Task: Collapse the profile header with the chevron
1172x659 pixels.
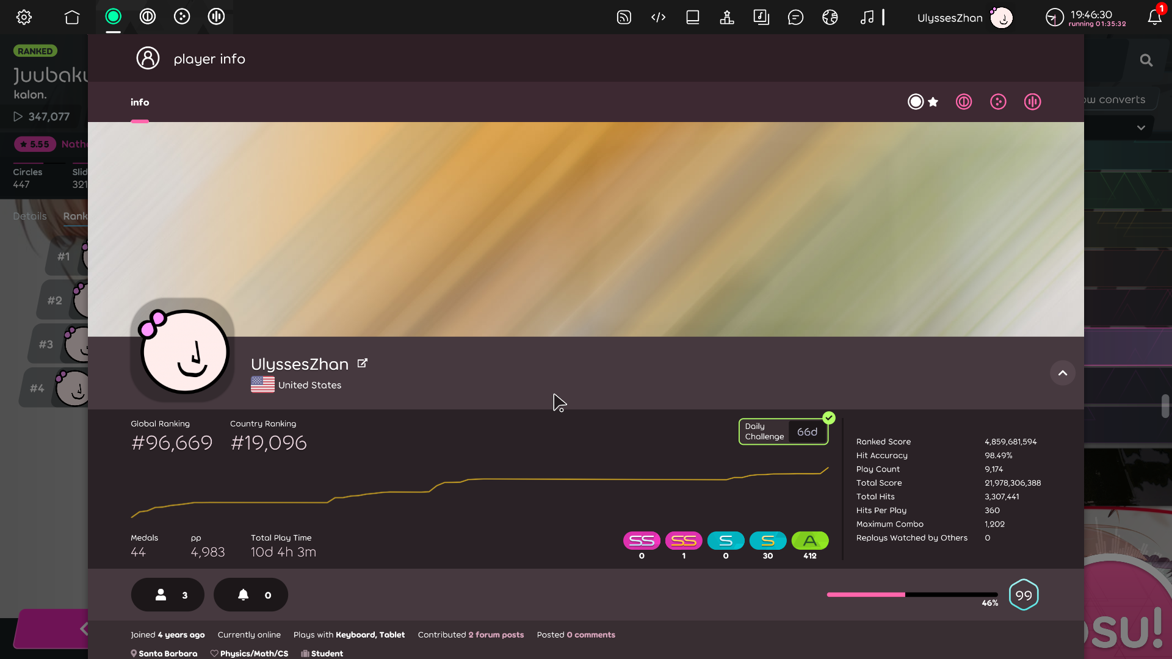Action: pos(1062,373)
